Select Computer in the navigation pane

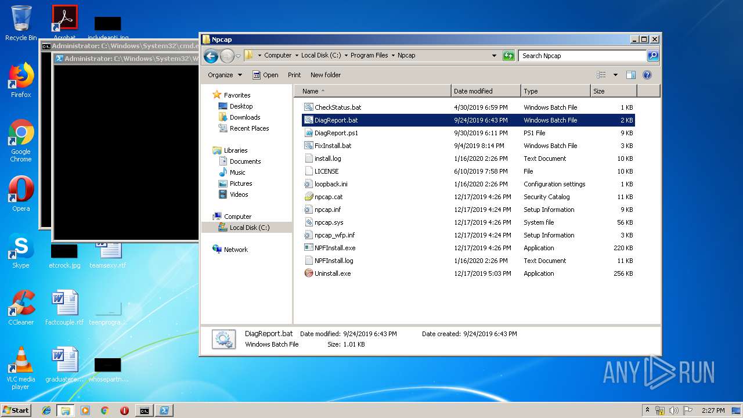coord(232,217)
